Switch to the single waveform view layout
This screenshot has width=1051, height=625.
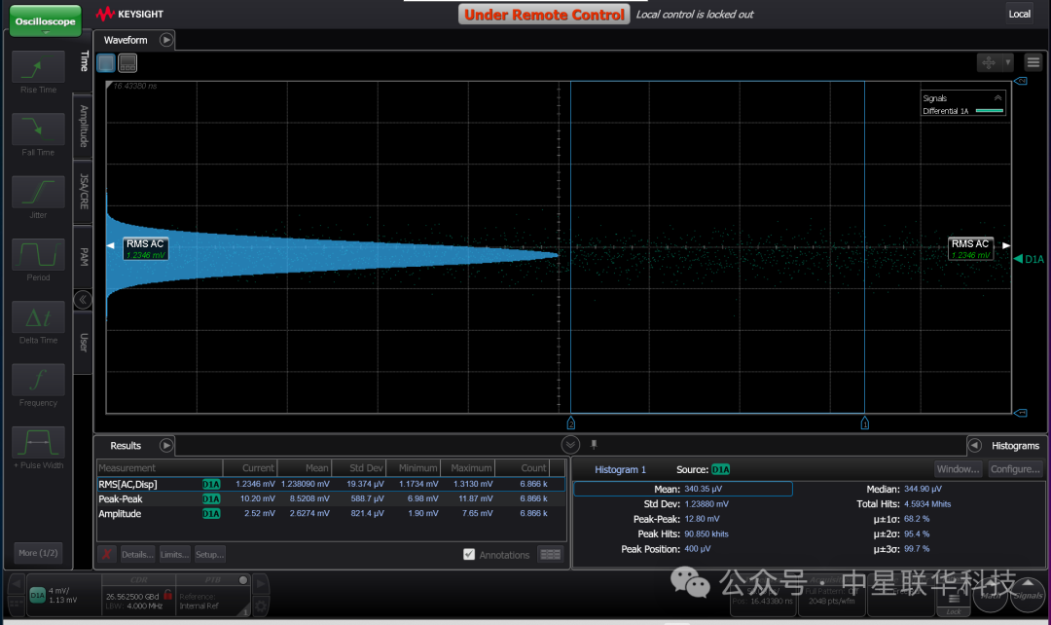107,63
